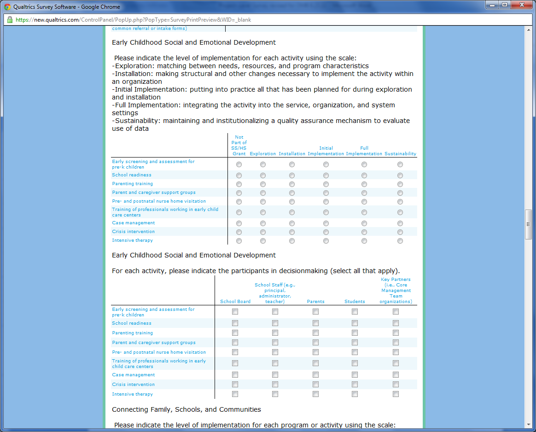
Task: Check Key Partners for Intensive therapy
Action: pos(396,394)
